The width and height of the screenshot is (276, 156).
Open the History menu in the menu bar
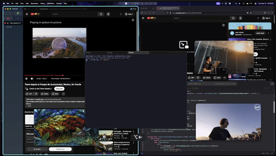[43, 3]
